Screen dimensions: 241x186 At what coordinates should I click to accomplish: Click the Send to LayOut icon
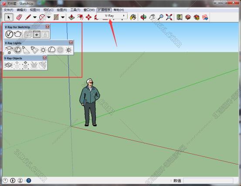pos(205,17)
